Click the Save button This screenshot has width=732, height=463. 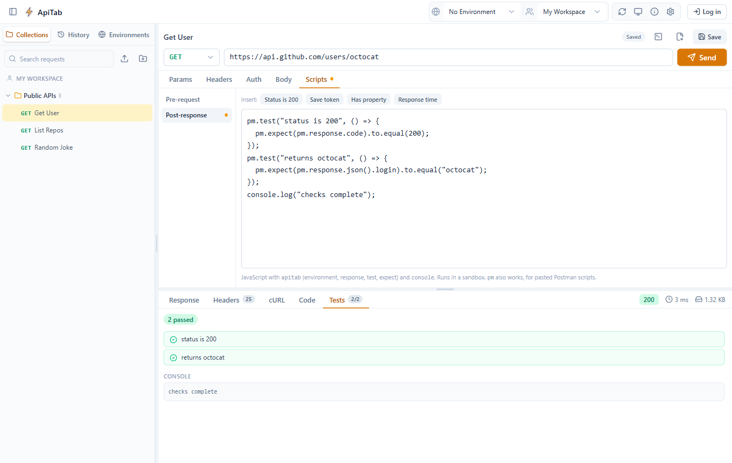709,37
